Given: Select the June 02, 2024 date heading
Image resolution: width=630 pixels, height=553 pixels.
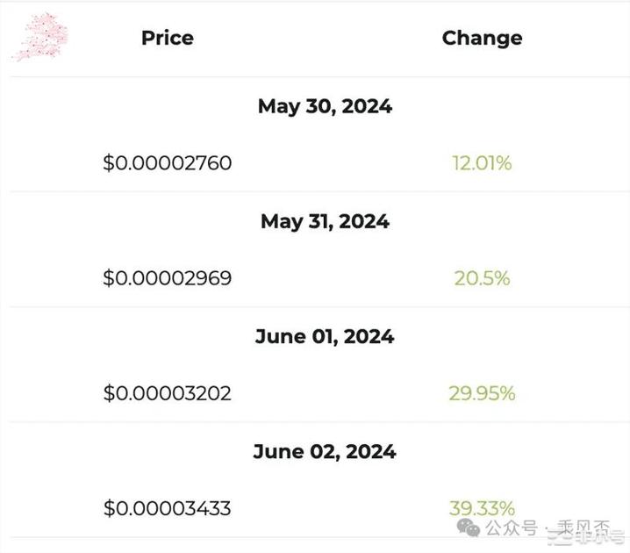Looking at the screenshot, I should pyautogui.click(x=325, y=452).
